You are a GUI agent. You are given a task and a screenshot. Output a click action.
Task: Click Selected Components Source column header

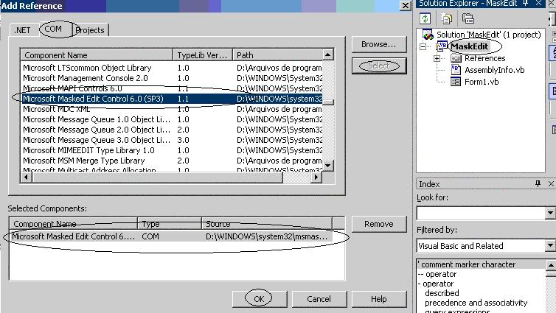267,224
